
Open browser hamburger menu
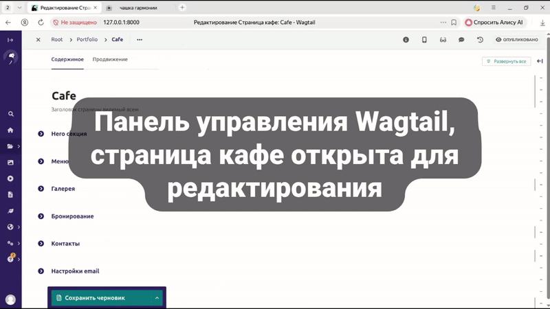[x=493, y=8]
